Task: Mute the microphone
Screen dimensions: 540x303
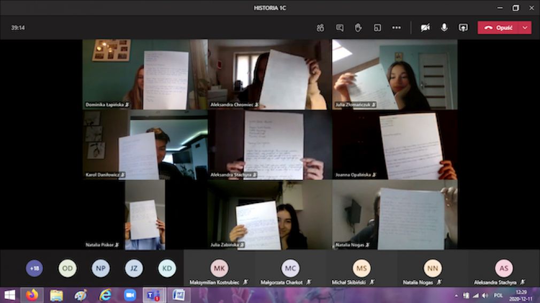Action: click(444, 28)
